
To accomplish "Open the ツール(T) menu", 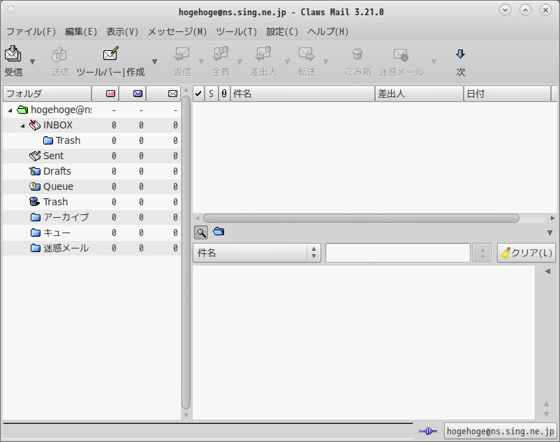I will coord(237,32).
